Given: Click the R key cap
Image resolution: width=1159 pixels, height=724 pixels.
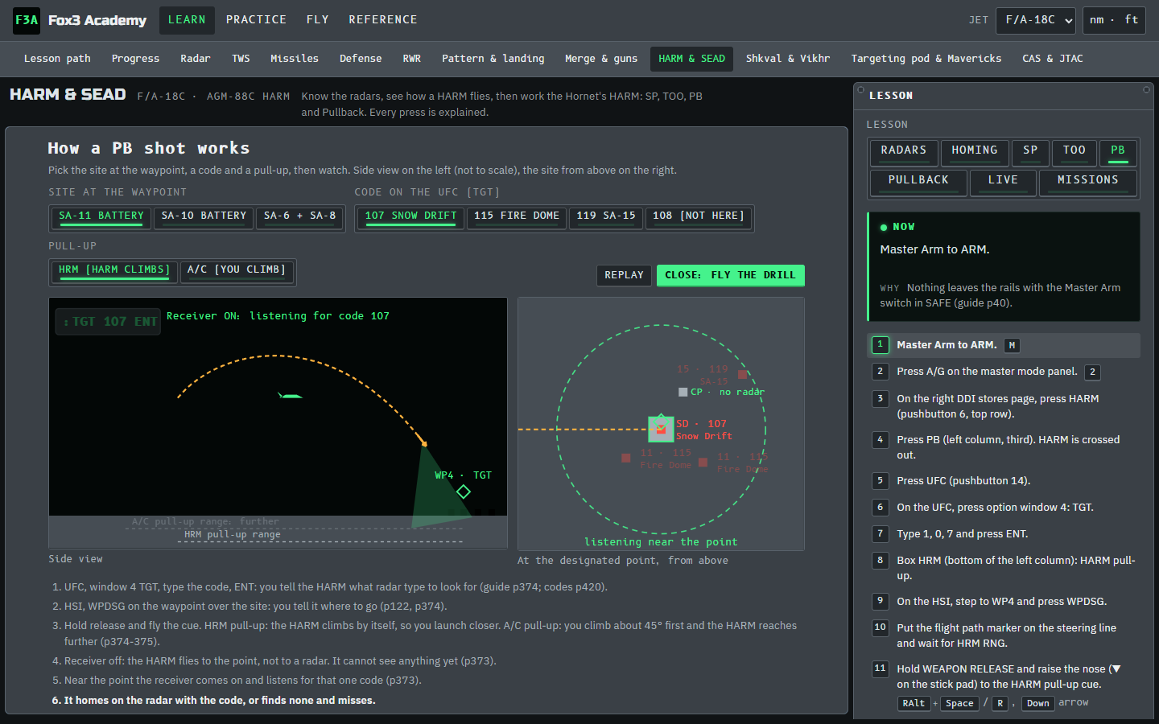Looking at the screenshot, I should point(1000,703).
